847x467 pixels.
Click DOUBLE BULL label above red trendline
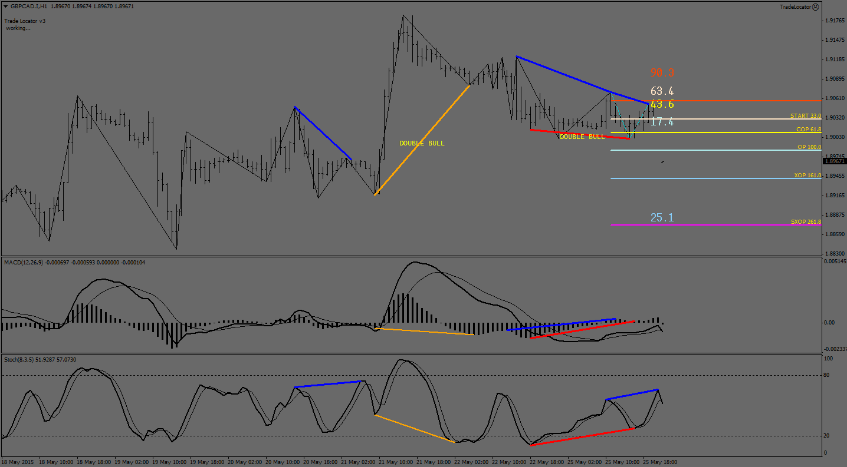(582, 137)
